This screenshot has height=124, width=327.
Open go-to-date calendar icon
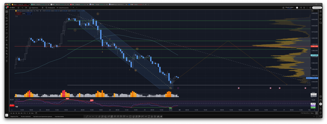(36, 113)
